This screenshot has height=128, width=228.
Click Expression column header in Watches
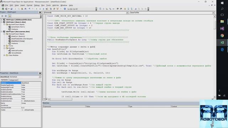click(64, 107)
